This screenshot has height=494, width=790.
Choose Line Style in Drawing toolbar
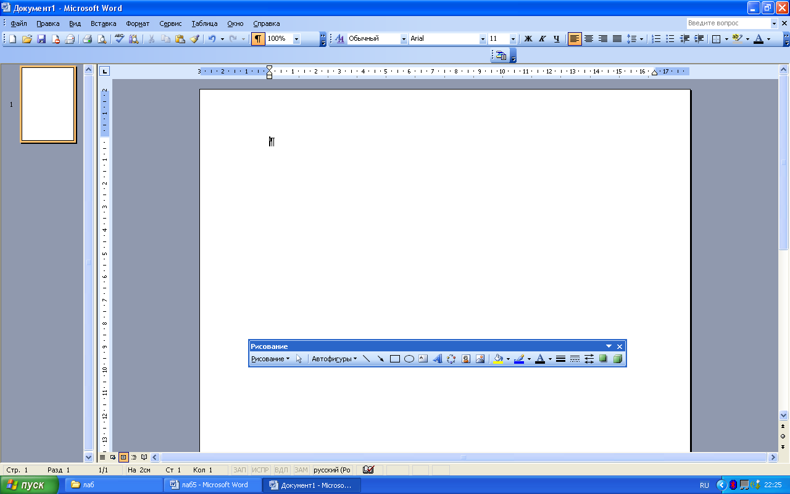pyautogui.click(x=560, y=359)
